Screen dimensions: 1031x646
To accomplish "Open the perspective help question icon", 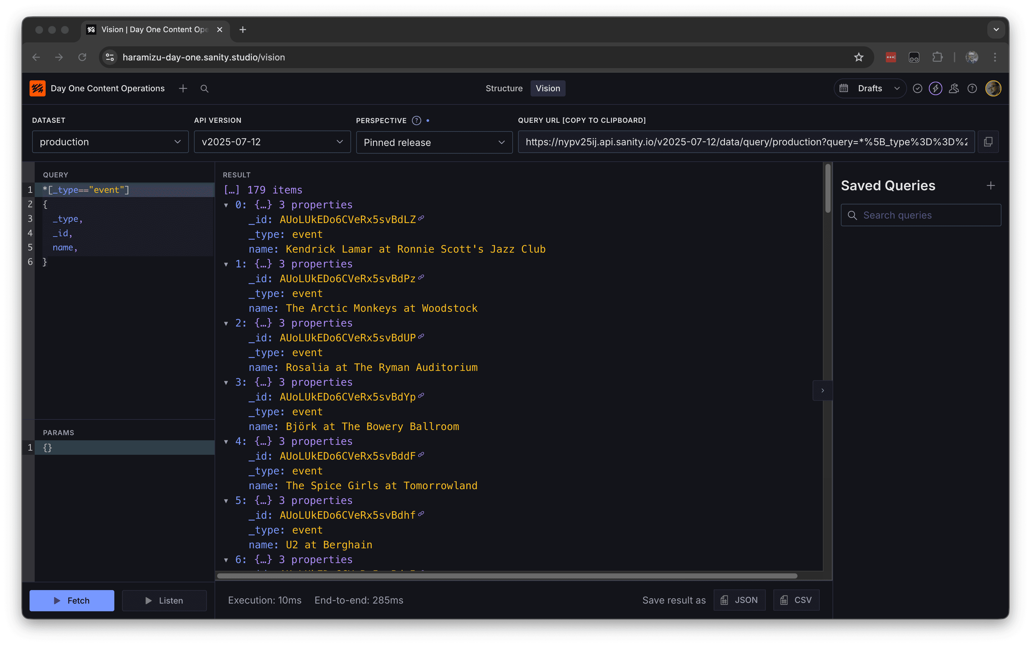I will click(x=416, y=121).
